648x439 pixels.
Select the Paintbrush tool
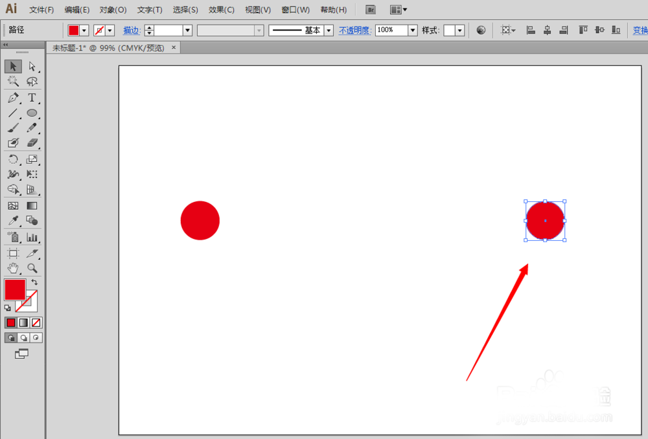point(13,128)
